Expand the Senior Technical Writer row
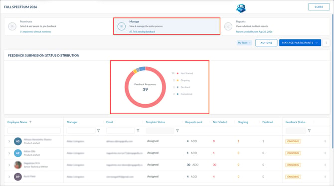The height and width of the screenshot is (186, 334). 9,165
